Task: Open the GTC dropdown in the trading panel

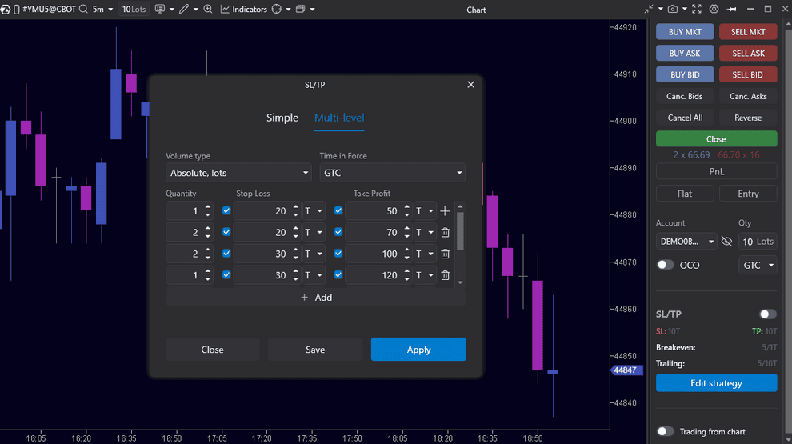Action: tap(758, 265)
